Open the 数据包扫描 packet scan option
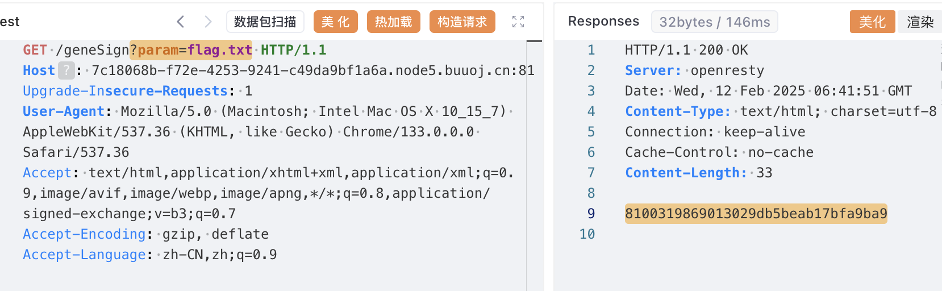The image size is (942, 291). tap(265, 22)
